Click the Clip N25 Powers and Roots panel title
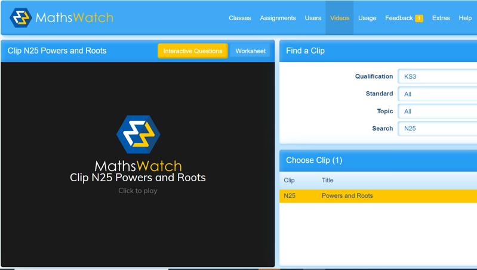The height and width of the screenshot is (270, 477). point(57,51)
